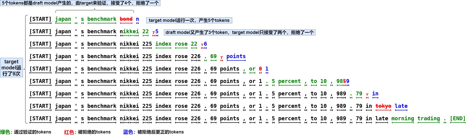The width and height of the screenshot is (469, 137).
Task: Click the top annotation about 5 draft tokens
Action: [80, 3]
